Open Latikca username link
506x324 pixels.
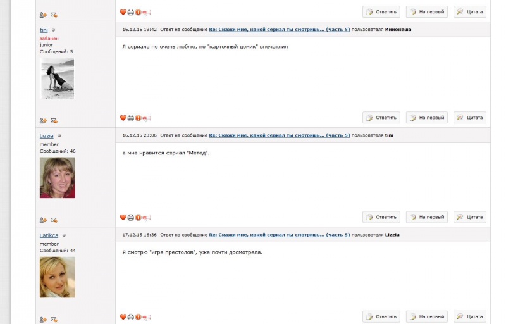click(x=49, y=235)
